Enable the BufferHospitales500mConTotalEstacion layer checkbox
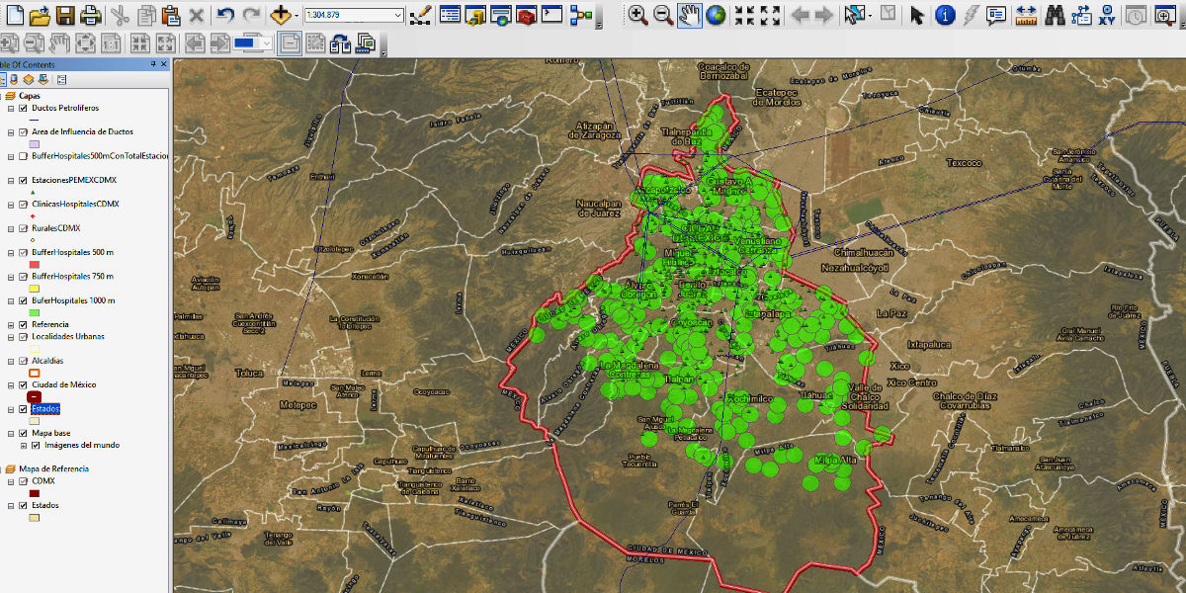Screen dimensions: 1186x593 pyautogui.click(x=23, y=156)
